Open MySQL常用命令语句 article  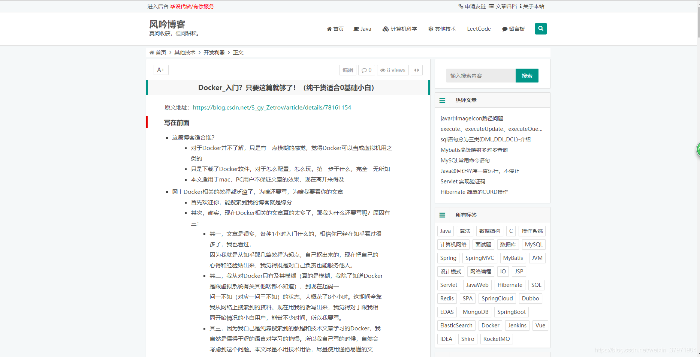(465, 160)
